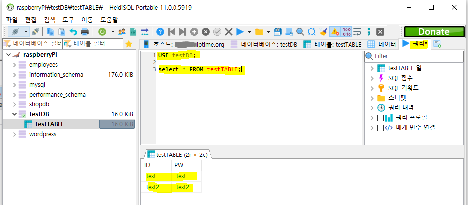This screenshot has height=205, width=468.
Task: Go to last row icon
Action: [x=182, y=31]
